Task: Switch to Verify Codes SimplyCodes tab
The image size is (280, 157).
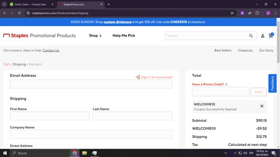Action: [30, 4]
